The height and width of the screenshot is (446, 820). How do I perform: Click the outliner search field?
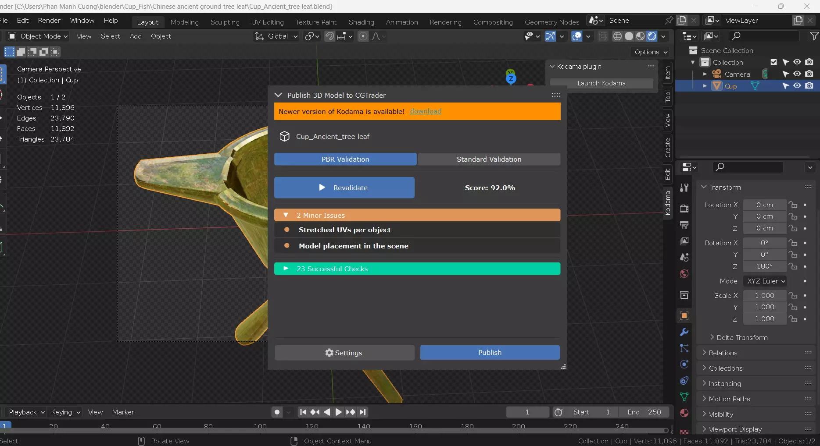click(x=764, y=36)
